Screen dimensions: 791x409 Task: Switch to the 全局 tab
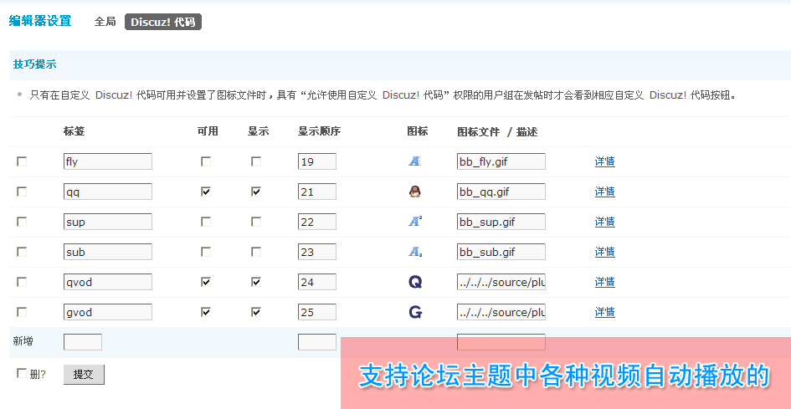(x=105, y=22)
